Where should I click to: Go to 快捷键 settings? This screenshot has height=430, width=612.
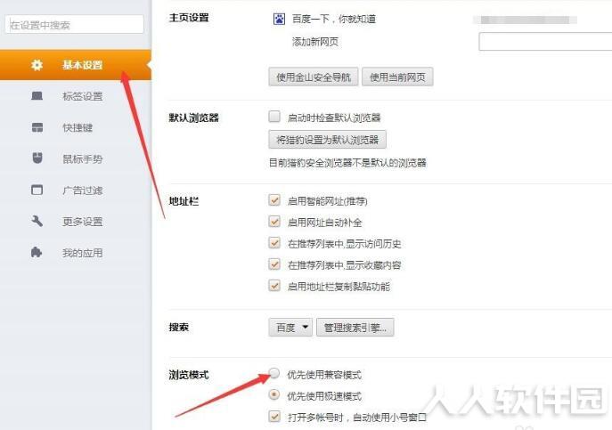tap(76, 127)
